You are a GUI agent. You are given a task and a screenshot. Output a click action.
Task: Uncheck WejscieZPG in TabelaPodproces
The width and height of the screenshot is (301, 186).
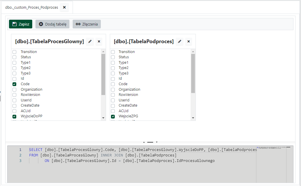[x=113, y=116]
